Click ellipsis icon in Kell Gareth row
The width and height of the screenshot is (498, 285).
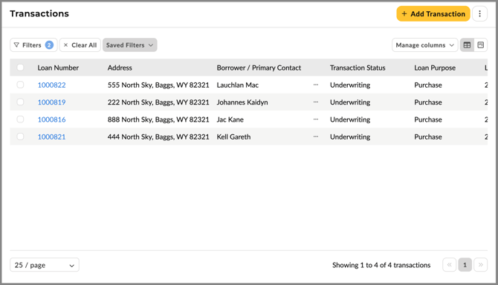click(316, 137)
